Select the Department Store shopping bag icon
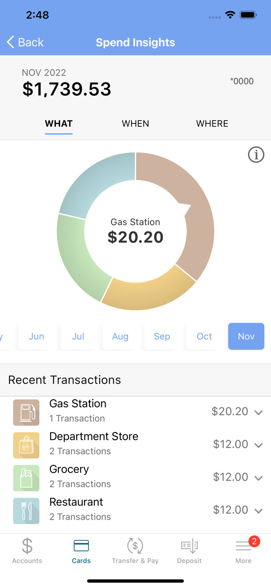The height and width of the screenshot is (588, 271). coord(26,445)
